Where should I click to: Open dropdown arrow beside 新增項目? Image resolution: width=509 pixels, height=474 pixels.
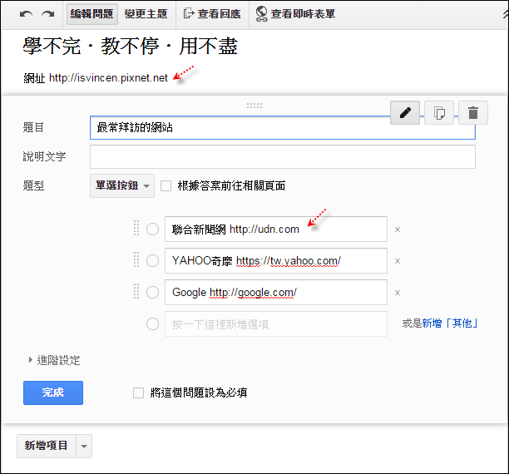(84, 446)
